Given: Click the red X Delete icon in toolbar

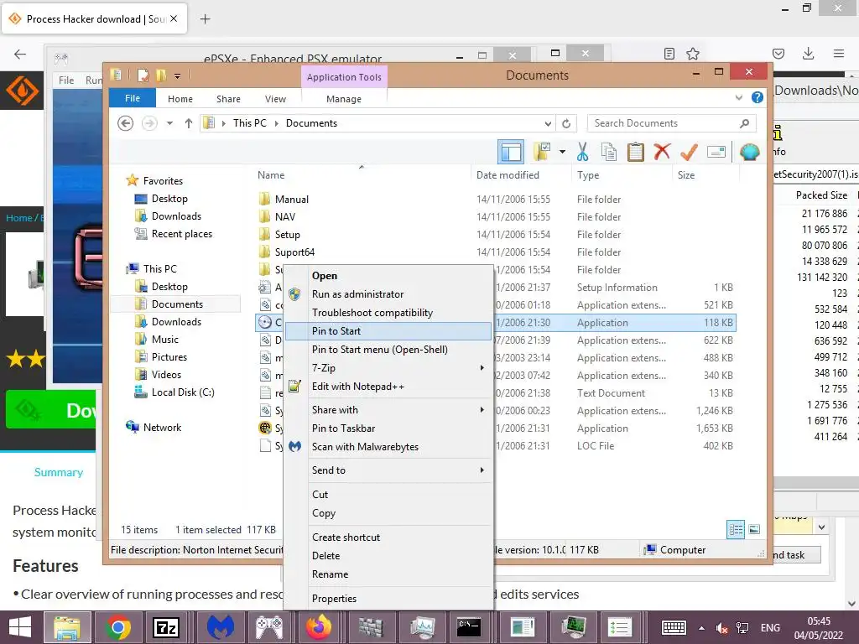Looking at the screenshot, I should [663, 152].
